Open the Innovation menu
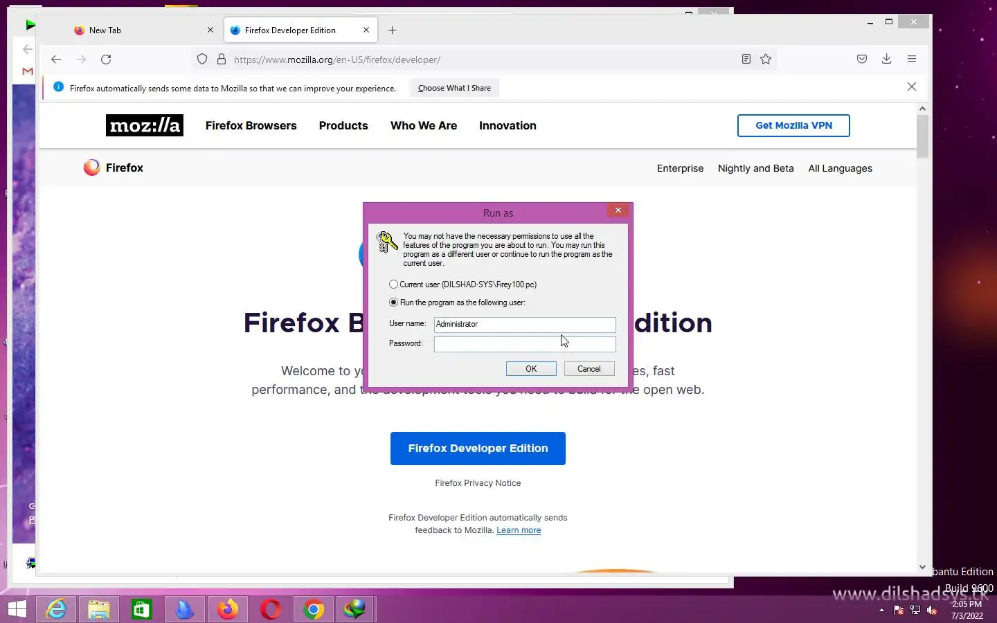 tap(508, 125)
